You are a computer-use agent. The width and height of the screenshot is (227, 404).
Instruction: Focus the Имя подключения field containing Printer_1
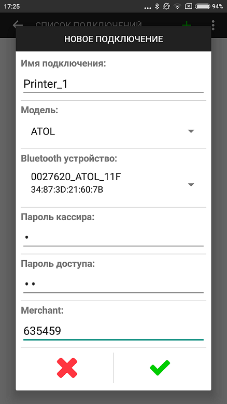point(113,85)
